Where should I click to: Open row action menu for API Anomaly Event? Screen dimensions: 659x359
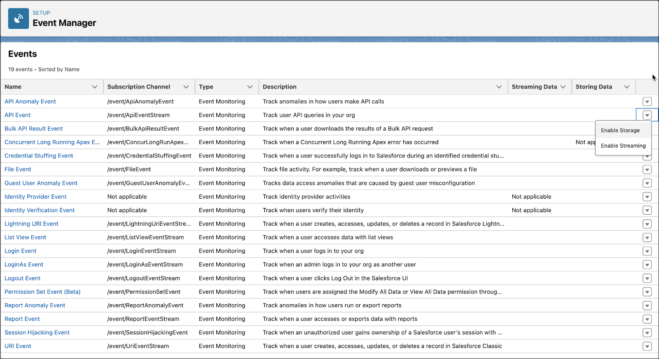647,102
